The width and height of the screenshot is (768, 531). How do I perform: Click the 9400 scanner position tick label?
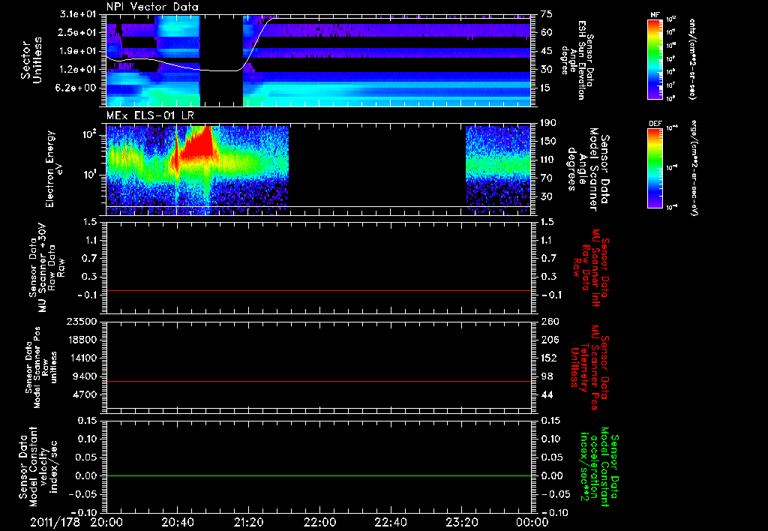(x=85, y=376)
